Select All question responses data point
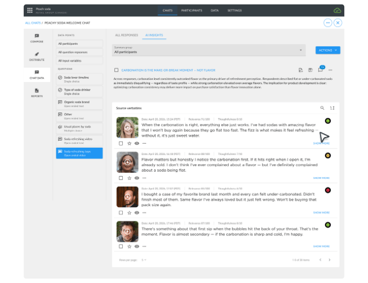368x283 pixels. 79,52
